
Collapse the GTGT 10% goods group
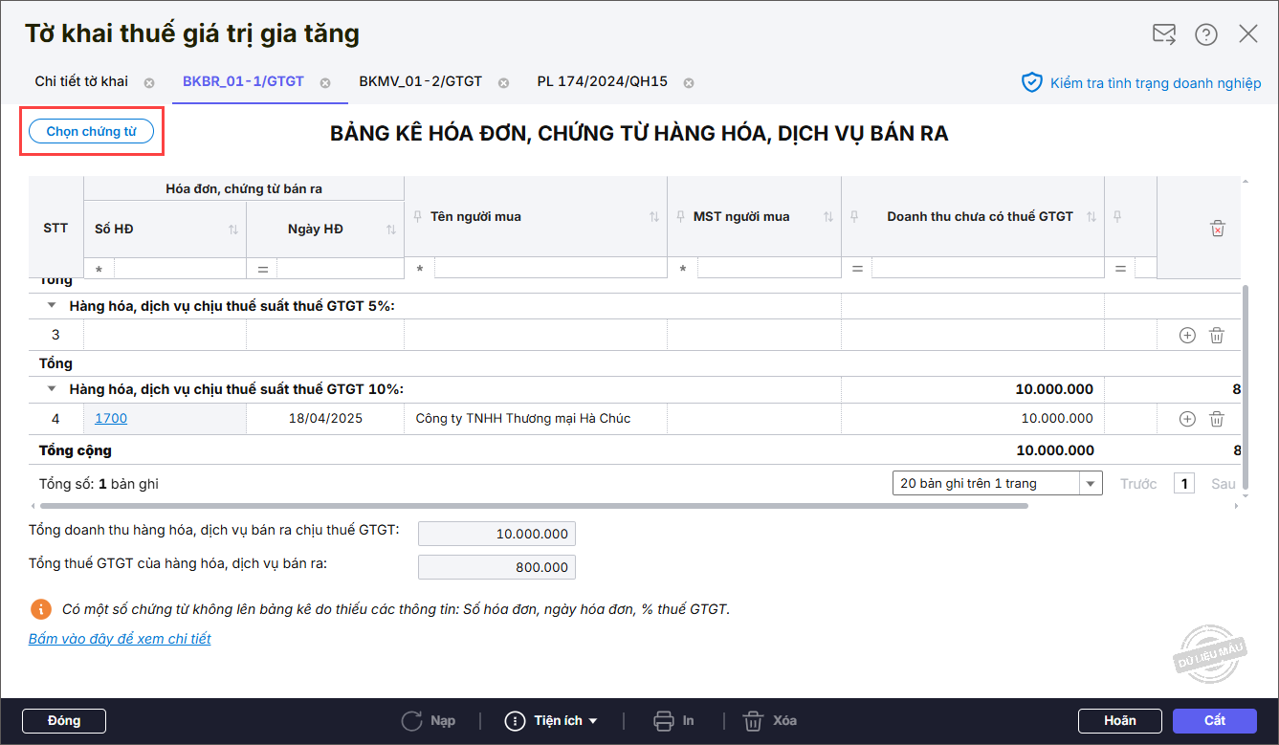pos(52,390)
